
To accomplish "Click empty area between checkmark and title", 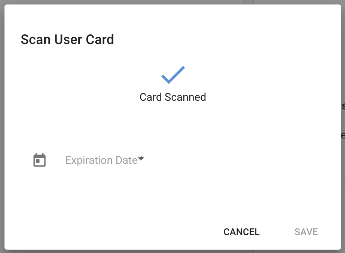I will (x=173, y=56).
